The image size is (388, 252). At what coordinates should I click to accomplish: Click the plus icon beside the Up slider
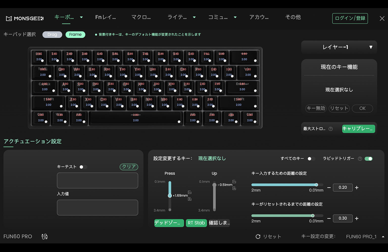tap(234, 188)
